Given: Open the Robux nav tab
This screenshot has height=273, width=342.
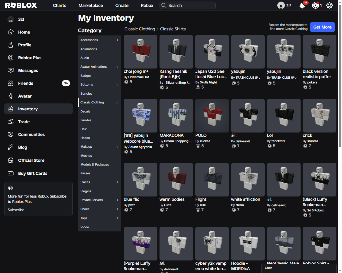Looking at the screenshot, I should point(147,5).
